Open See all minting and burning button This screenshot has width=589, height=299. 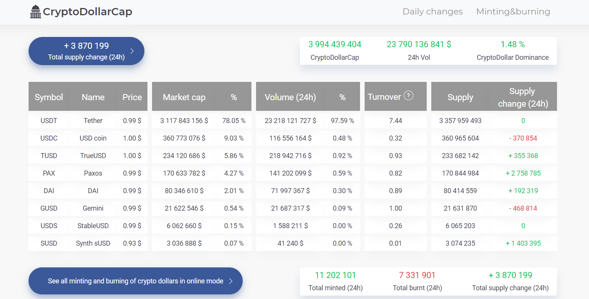coord(135,281)
